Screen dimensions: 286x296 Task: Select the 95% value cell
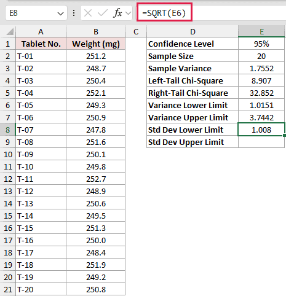point(261,44)
